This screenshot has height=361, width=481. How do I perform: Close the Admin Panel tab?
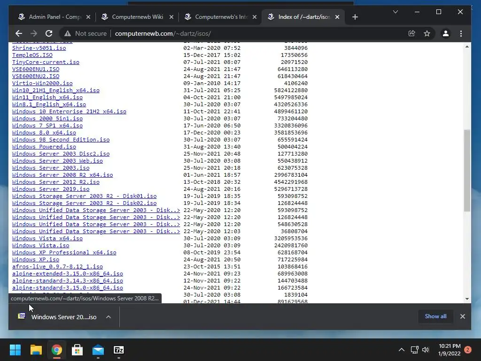click(88, 17)
